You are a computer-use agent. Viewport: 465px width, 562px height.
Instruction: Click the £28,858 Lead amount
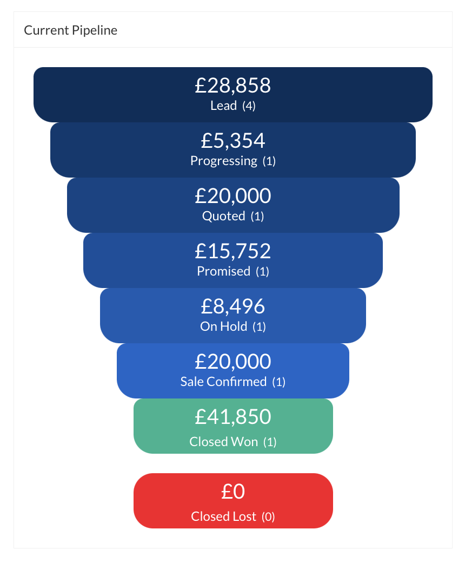pos(233,86)
